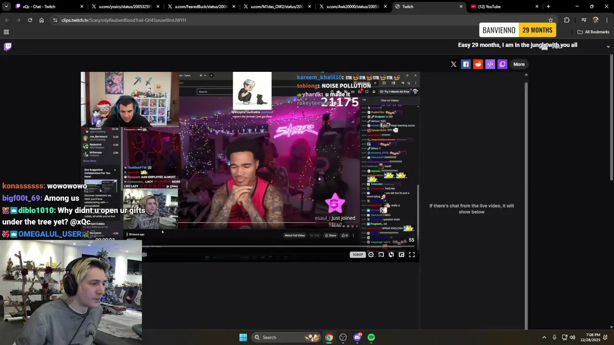Open the All Bookmarks folder

pyautogui.click(x=593, y=32)
